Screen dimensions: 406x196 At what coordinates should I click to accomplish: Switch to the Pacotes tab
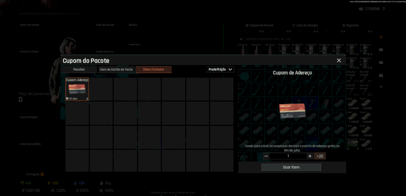click(x=79, y=70)
